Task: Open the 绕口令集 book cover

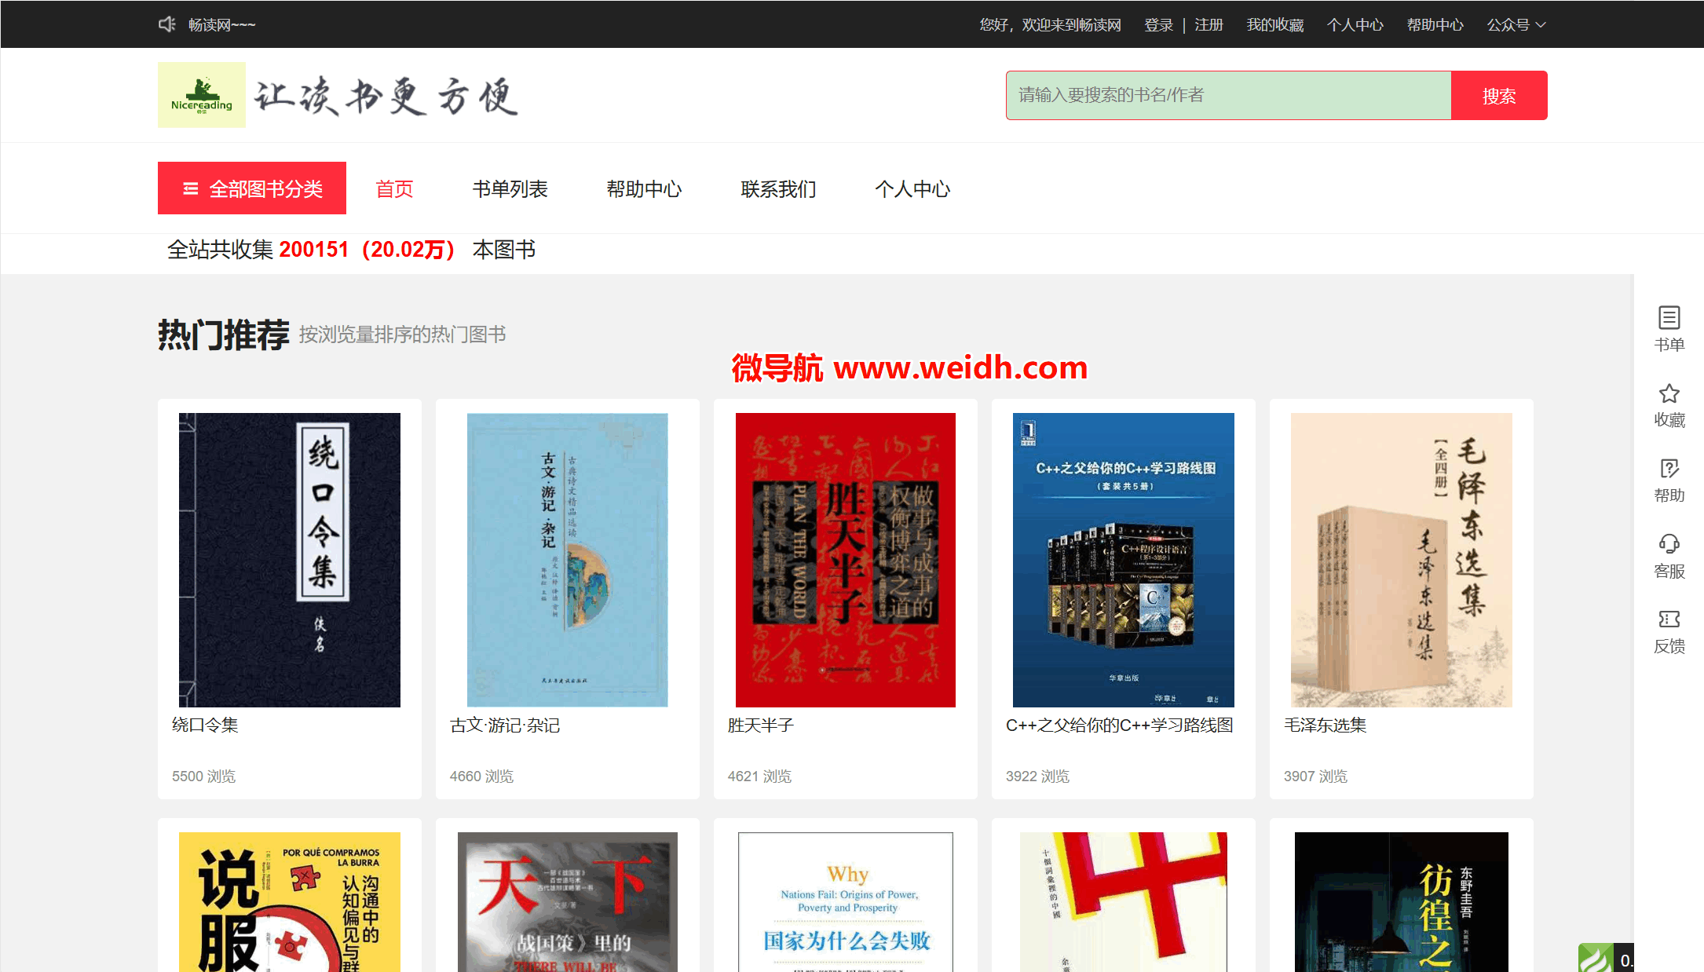Action: pyautogui.click(x=290, y=560)
